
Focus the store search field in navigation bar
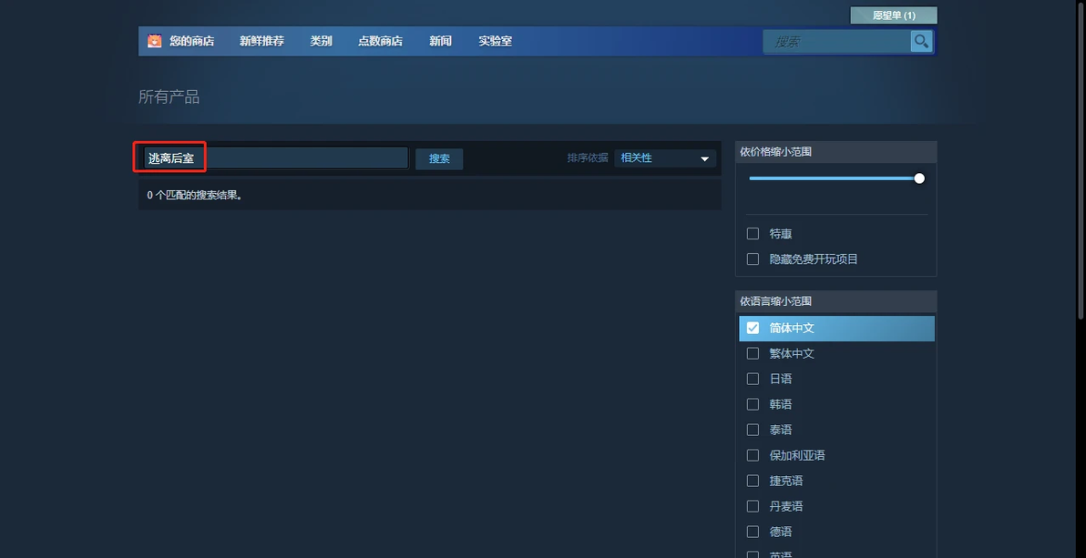pyautogui.click(x=836, y=42)
